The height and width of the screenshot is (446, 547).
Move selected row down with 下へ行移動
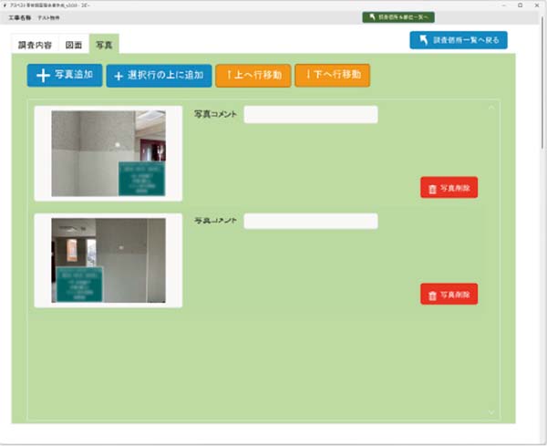(x=332, y=76)
